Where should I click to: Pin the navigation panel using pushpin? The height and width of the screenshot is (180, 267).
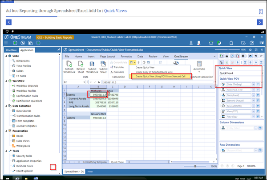(59, 50)
